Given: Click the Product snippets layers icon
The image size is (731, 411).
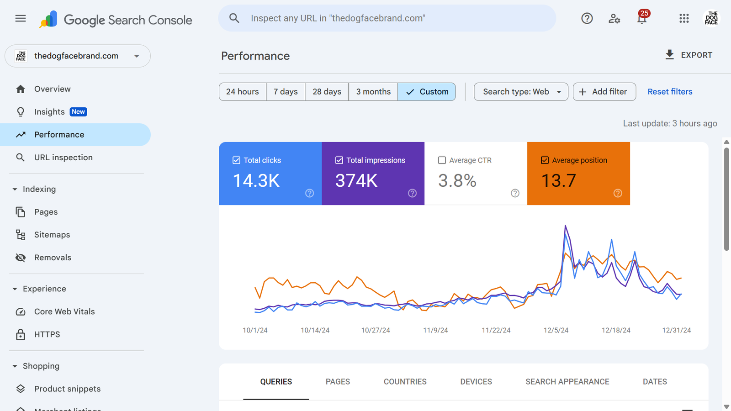Looking at the screenshot, I should [21, 389].
